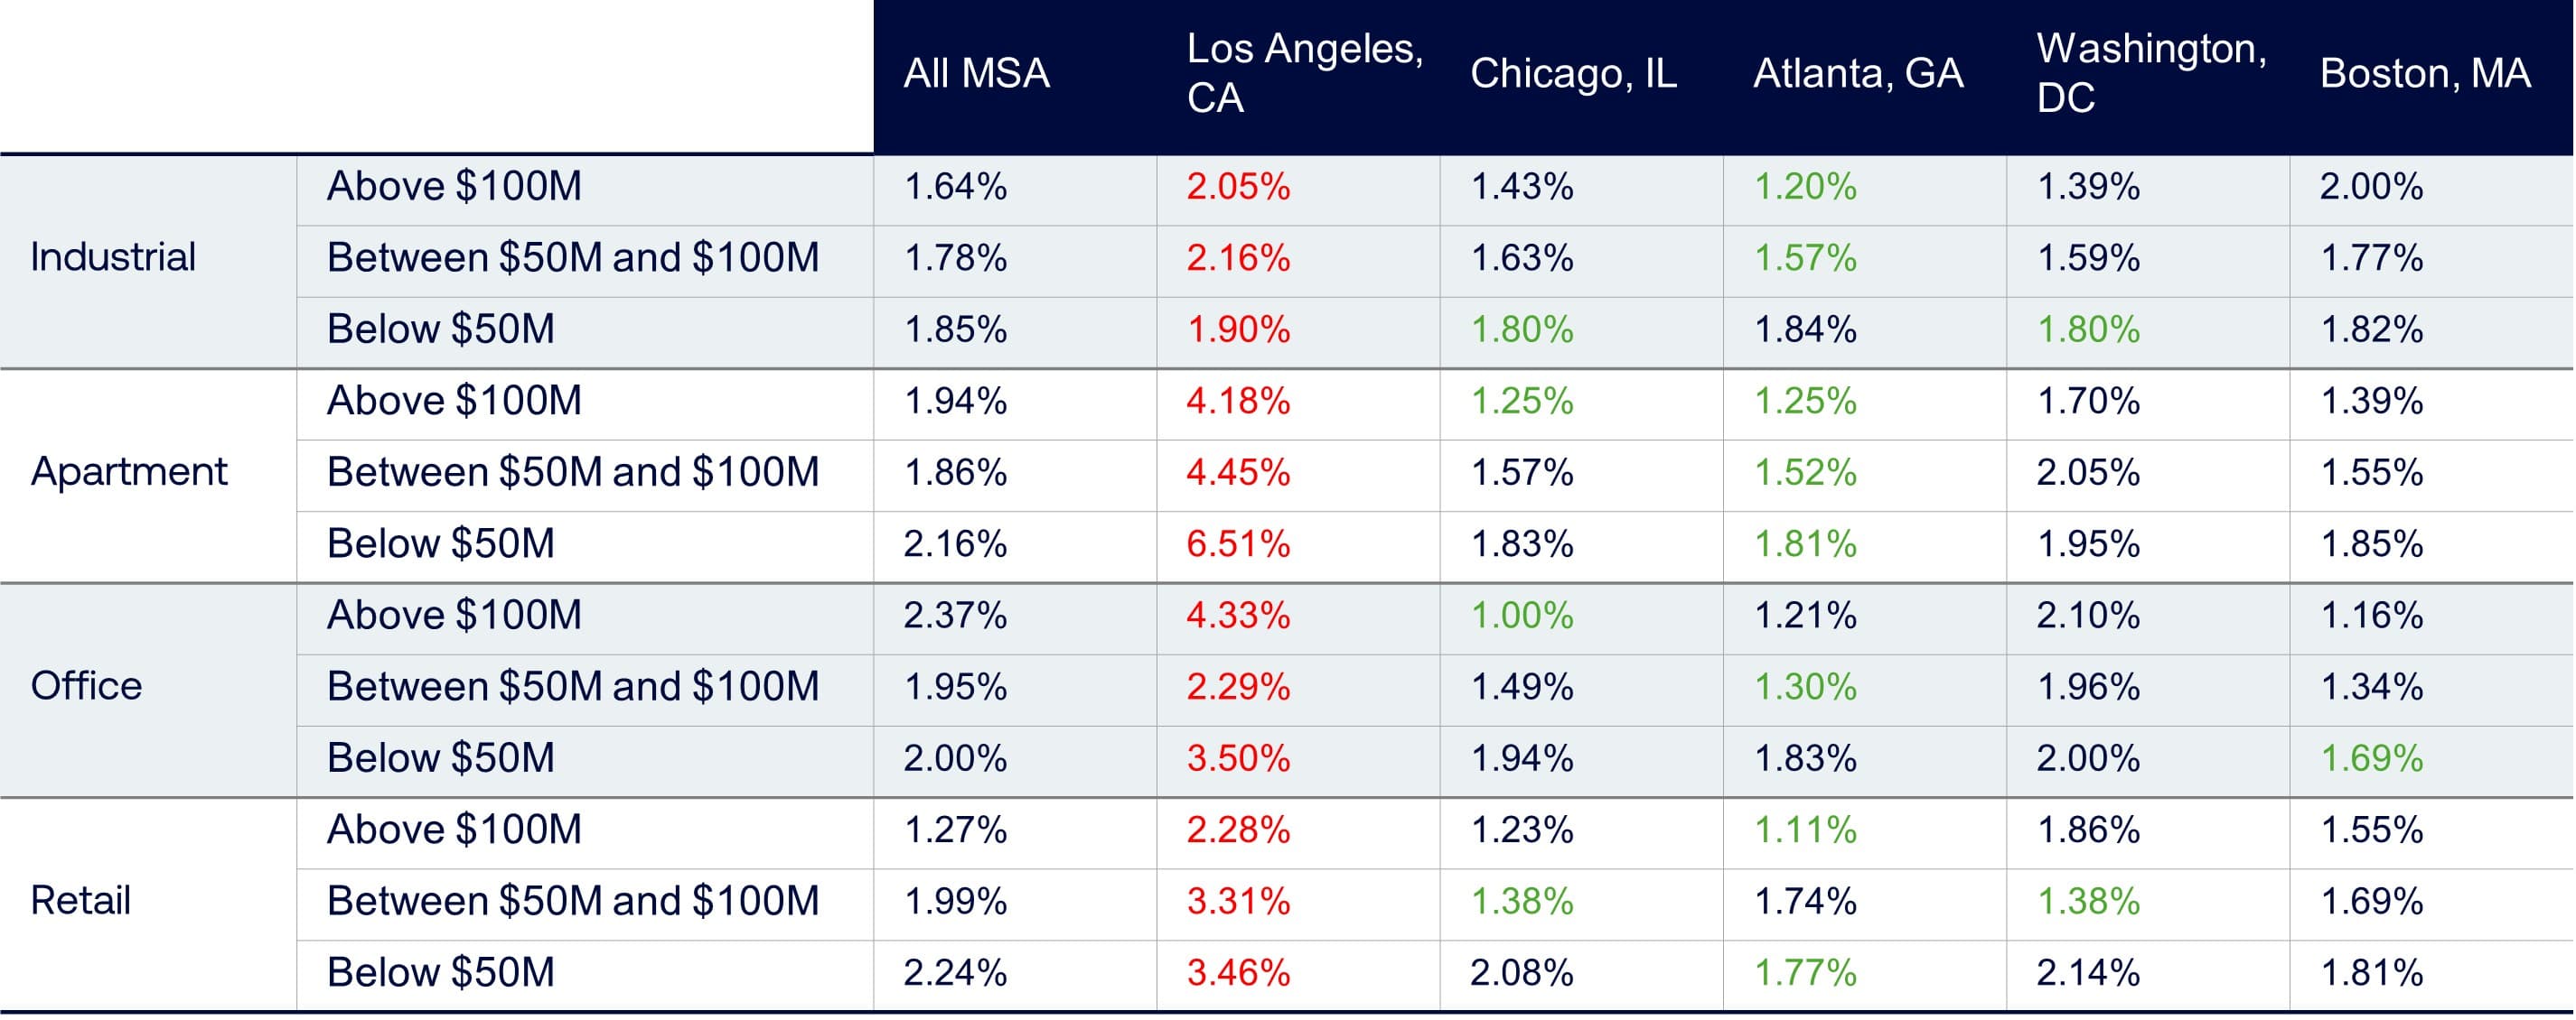Click Office's Between $50M and $100M label
The width and height of the screenshot is (2576, 1020).
572,687
